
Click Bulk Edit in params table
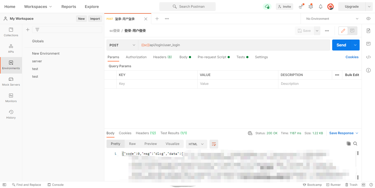(x=352, y=75)
